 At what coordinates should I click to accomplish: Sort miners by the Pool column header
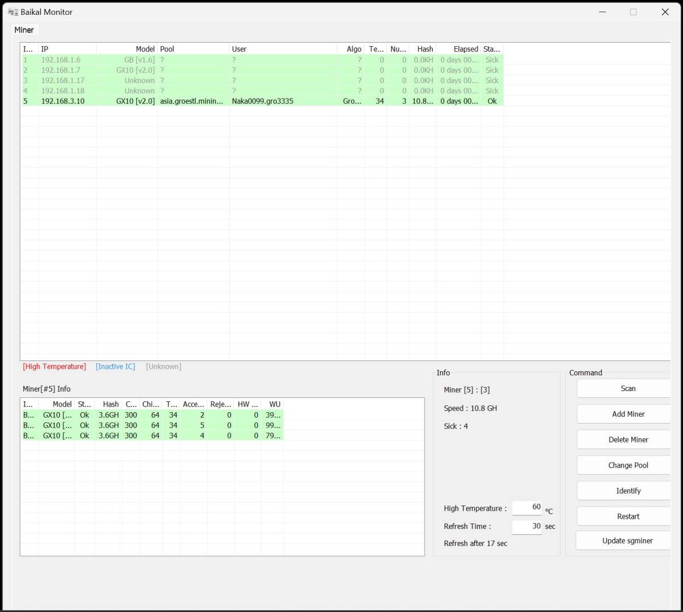tap(194, 49)
